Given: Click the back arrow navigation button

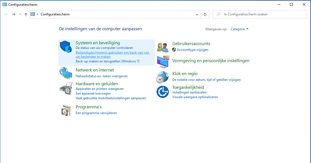Looking at the screenshot, I should click(x=6, y=14).
